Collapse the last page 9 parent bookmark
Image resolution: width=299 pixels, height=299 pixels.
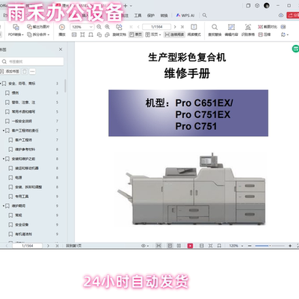pos(4,206)
